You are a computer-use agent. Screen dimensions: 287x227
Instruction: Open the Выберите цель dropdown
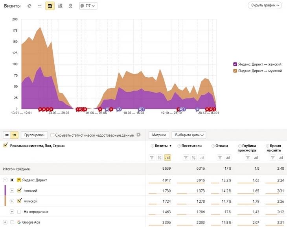point(189,135)
